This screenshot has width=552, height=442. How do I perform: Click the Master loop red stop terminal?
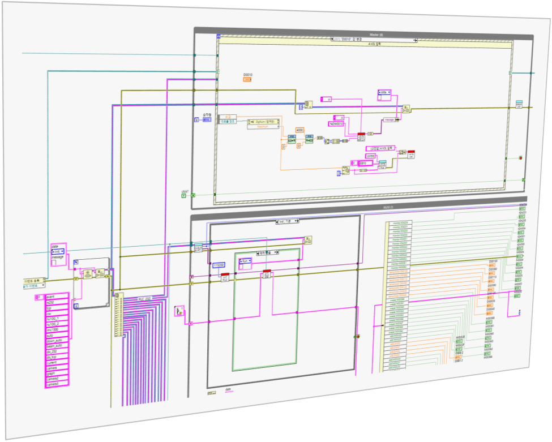click(521, 158)
